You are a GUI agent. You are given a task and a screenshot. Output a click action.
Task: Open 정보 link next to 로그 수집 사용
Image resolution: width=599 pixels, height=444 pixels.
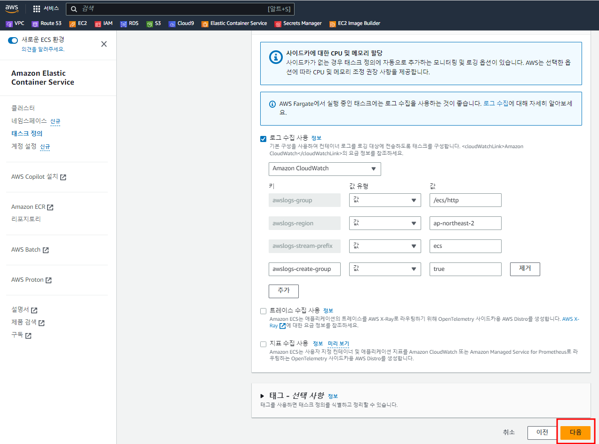pos(316,138)
